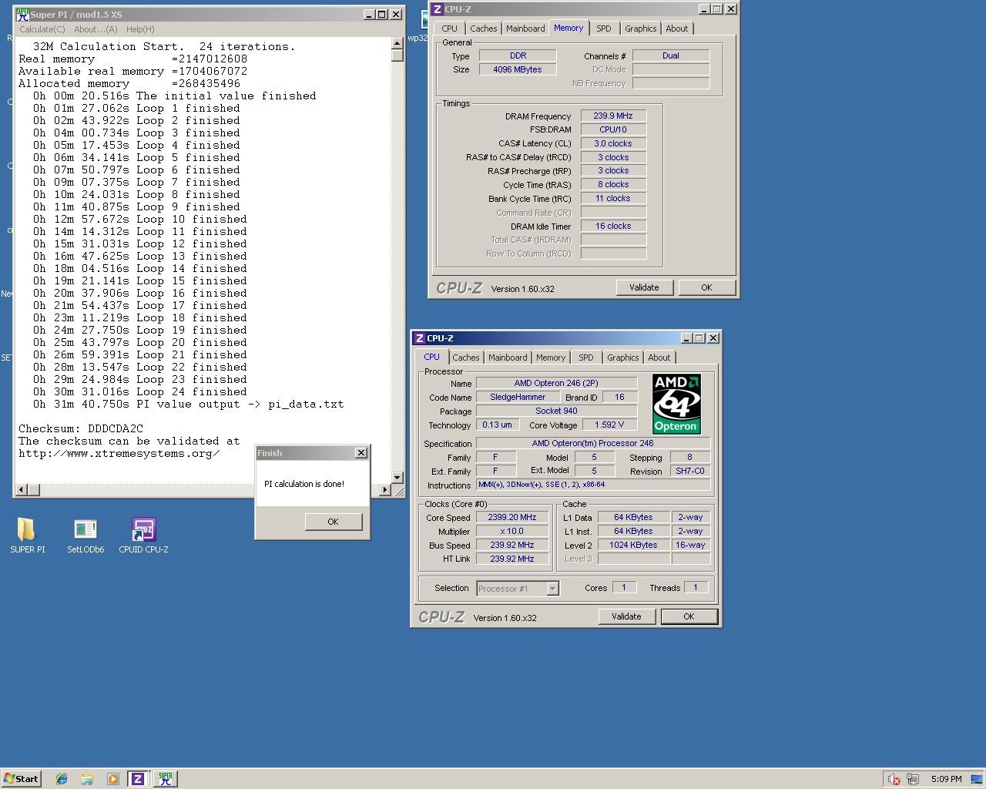Click the muted volume tray icon
Screen dimensions: 986x789
894,779
